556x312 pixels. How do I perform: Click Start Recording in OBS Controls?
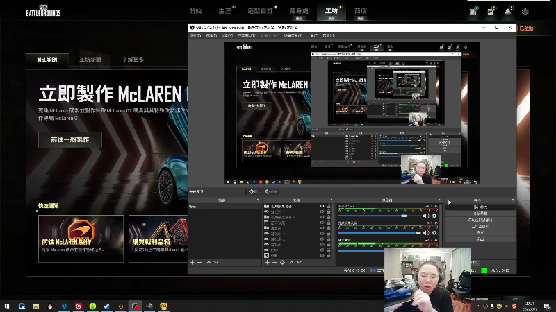[x=480, y=214]
